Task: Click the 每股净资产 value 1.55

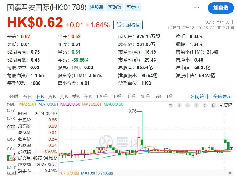Action: pyautogui.click(x=39, y=75)
